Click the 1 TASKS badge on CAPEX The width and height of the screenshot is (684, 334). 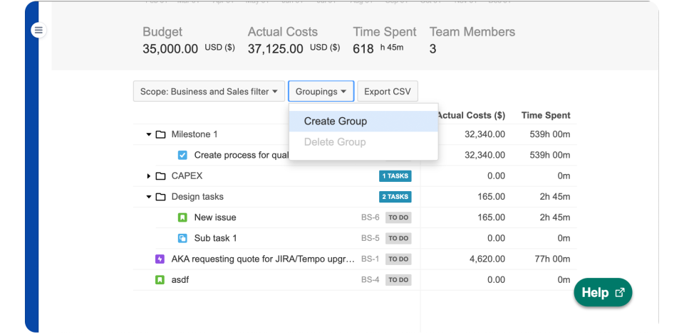tap(395, 176)
